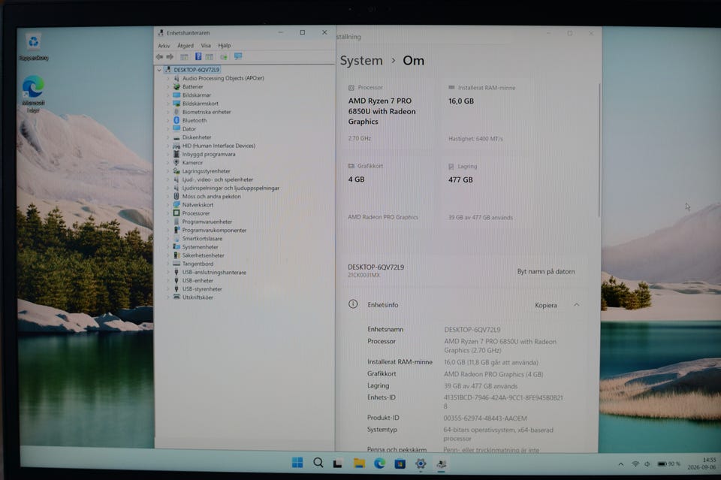
Task: Expand the Diskenheter node
Action: pos(167,137)
